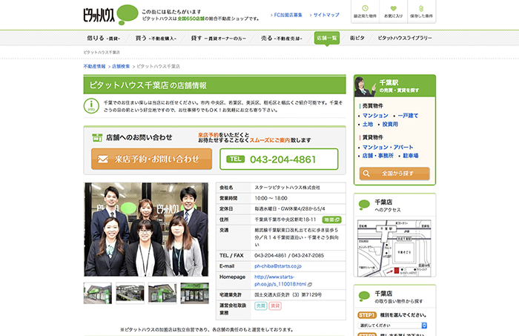Click the 全国から探す search button
The width and height of the screenshot is (519, 336).
[394, 173]
